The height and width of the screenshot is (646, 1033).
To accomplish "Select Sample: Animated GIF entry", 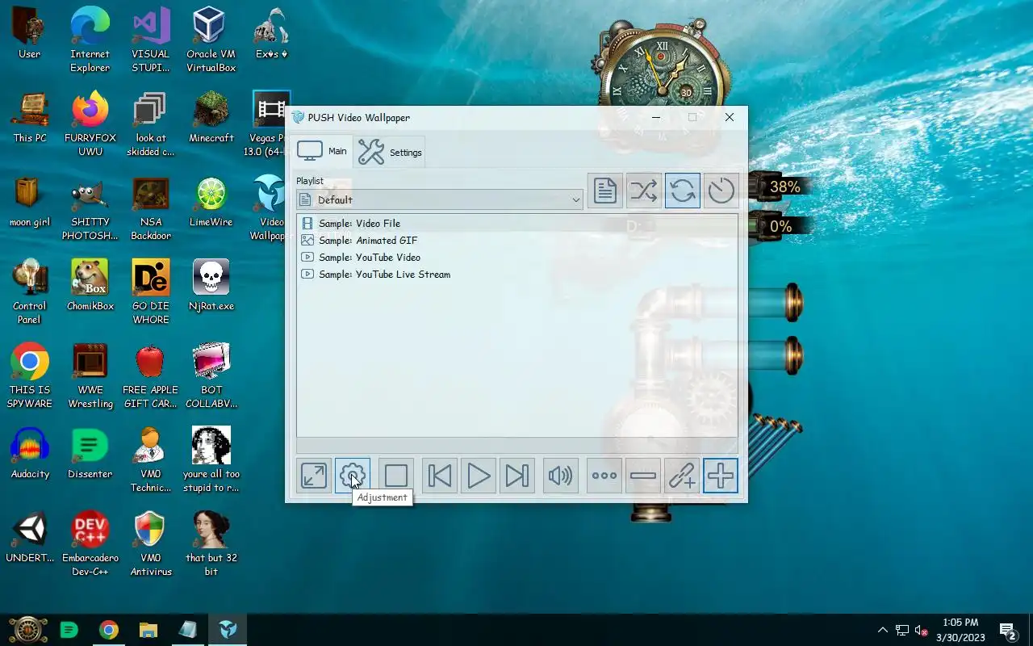I will [x=516, y=240].
